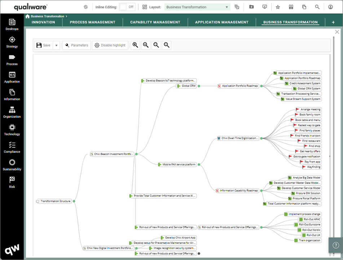Toggle the Disable highlight button
The image size is (343, 260).
(x=110, y=45)
